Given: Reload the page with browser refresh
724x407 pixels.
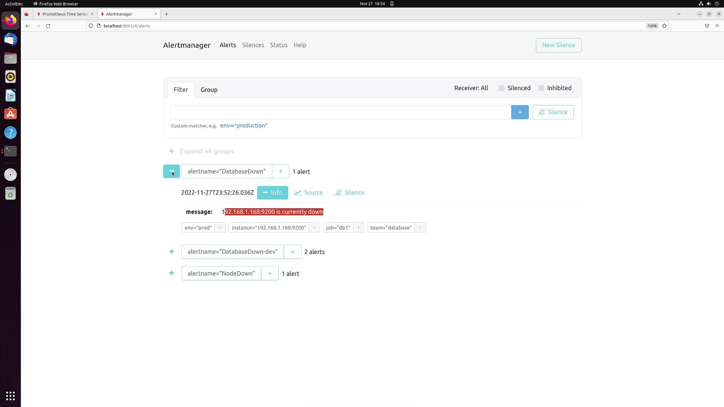Looking at the screenshot, I should pos(48,26).
